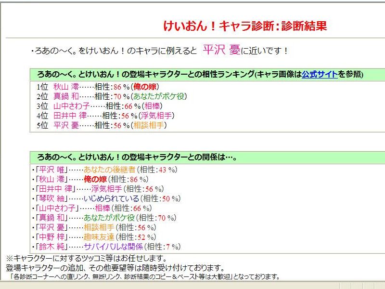Click the 5位 rank label
385x289 pixels.
coord(42,125)
